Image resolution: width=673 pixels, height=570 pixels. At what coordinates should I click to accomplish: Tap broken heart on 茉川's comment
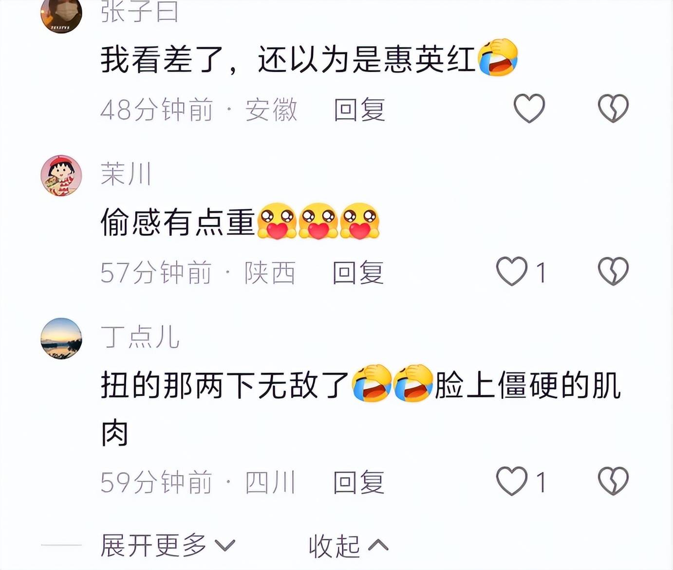pos(613,271)
